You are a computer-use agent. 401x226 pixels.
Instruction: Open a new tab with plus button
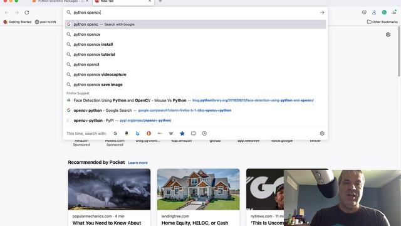point(160,1)
